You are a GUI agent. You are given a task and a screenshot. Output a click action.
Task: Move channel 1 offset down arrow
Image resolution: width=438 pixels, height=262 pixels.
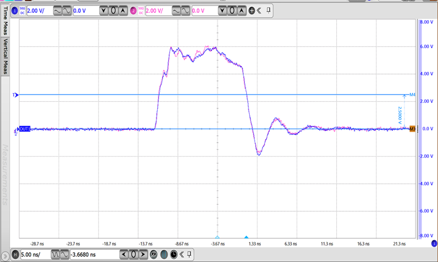104,11
